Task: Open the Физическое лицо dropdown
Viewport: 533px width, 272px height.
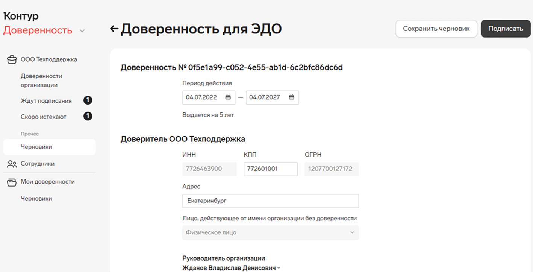Action: point(270,232)
